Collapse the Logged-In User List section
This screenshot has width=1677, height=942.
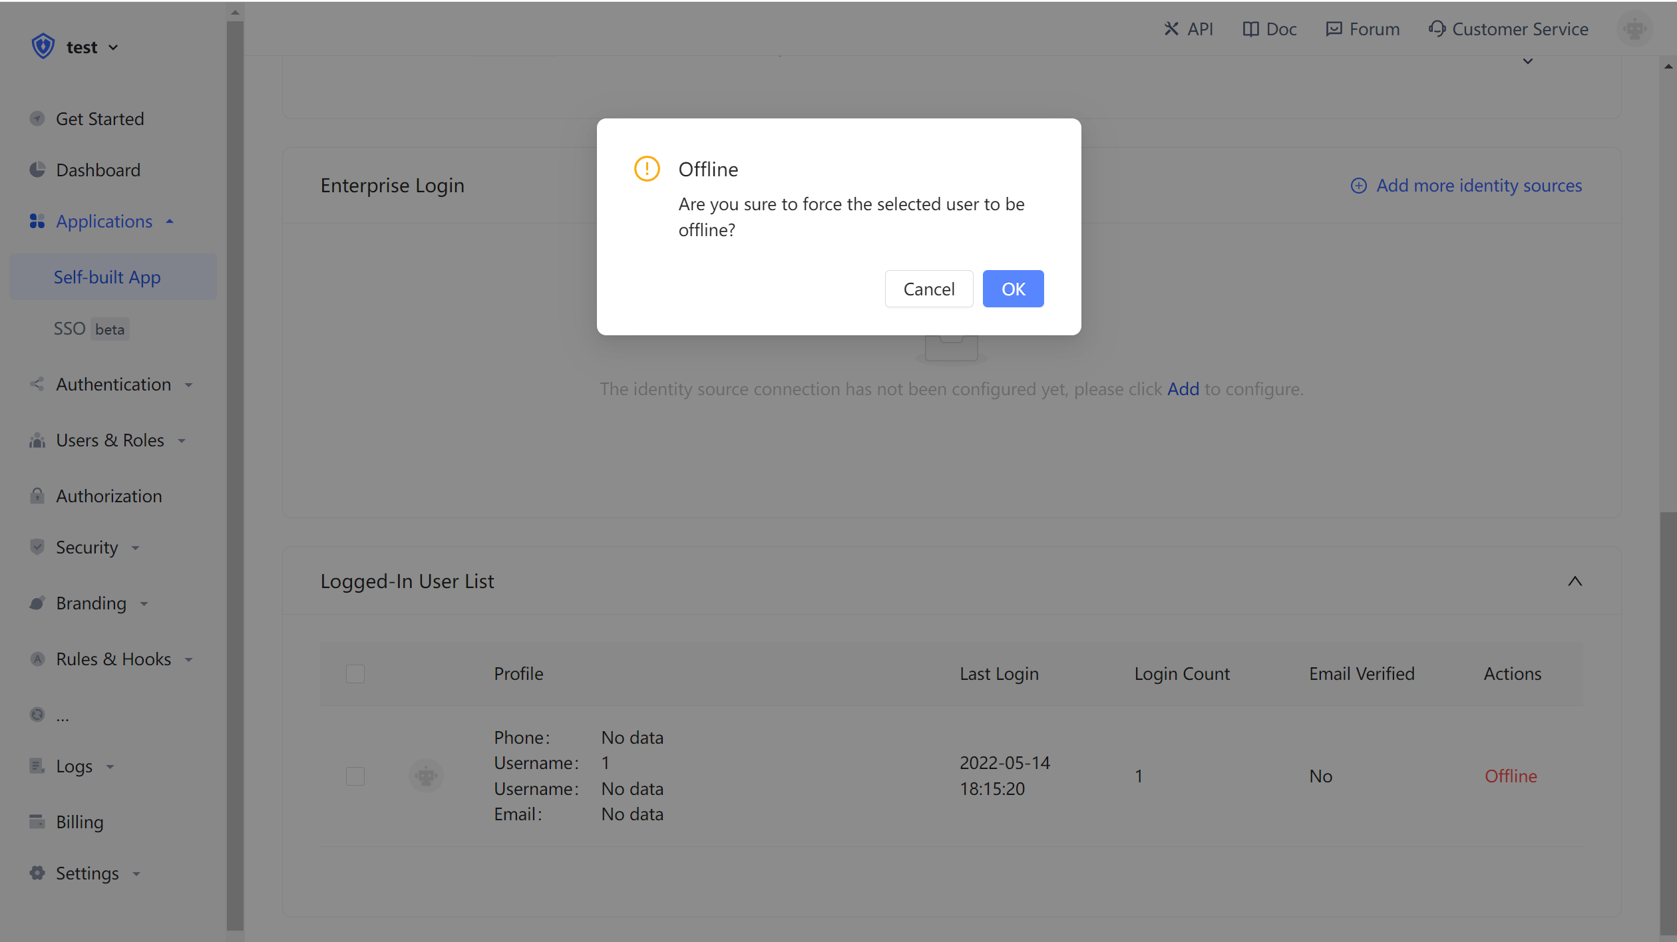click(1575, 581)
